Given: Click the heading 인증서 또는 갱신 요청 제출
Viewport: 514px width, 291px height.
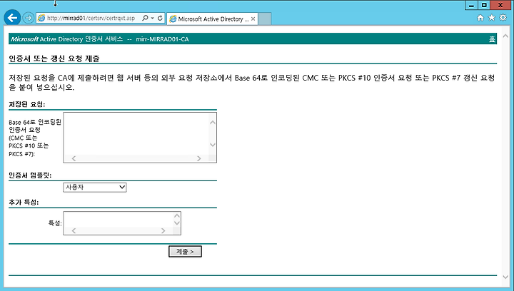Looking at the screenshot, I should [x=54, y=58].
